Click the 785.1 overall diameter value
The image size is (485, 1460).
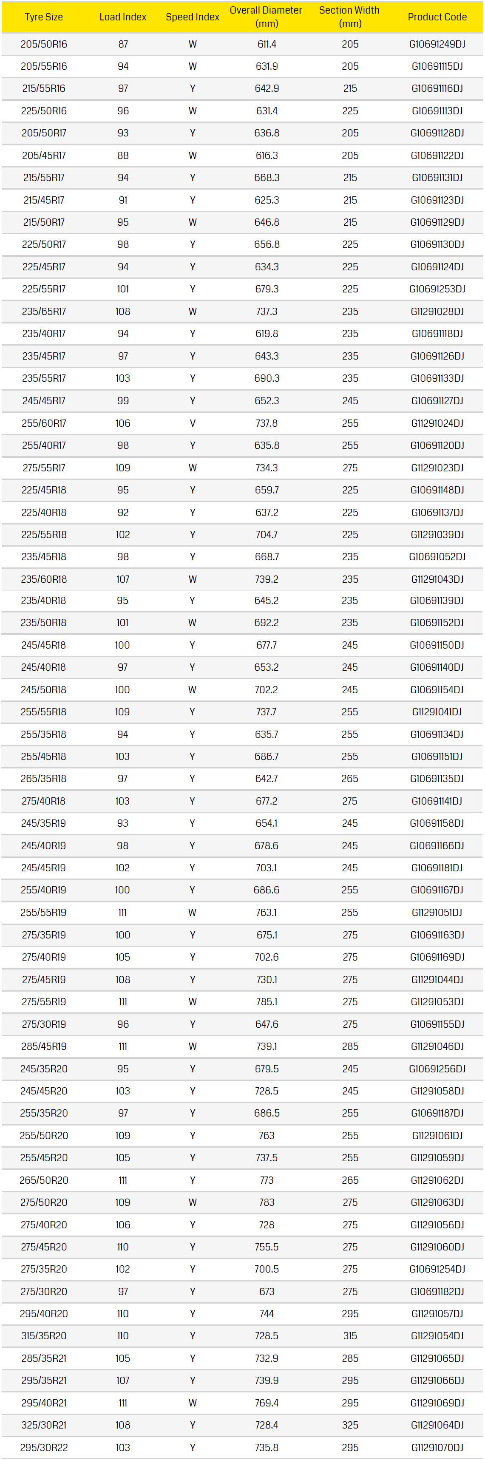point(266,1001)
